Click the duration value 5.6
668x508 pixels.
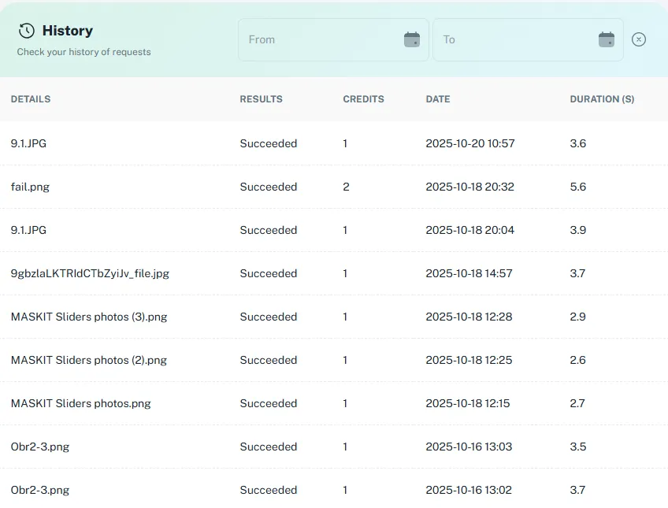click(x=578, y=187)
